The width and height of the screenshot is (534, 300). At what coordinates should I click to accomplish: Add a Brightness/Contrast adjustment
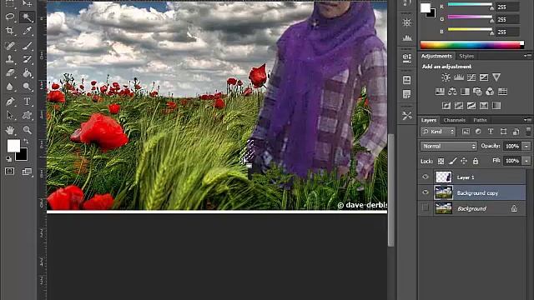[x=446, y=77]
